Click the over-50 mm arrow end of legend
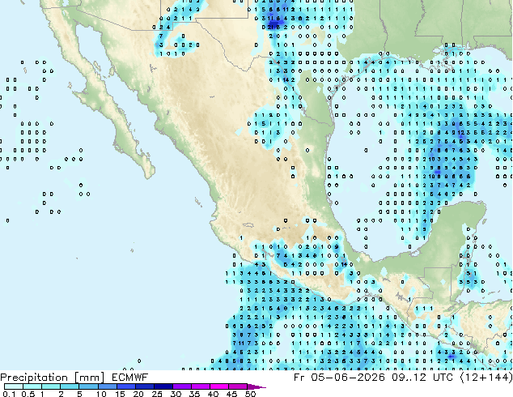 [256, 386]
